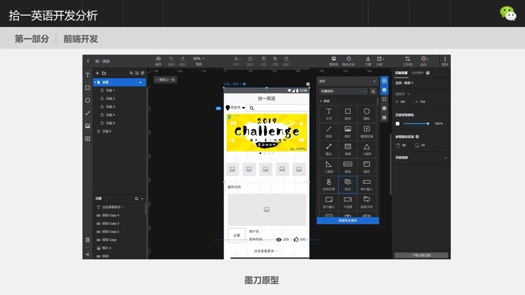Screen dimensions: 525x295
Task: Click the new folder icon in page panel
Action: [104, 73]
